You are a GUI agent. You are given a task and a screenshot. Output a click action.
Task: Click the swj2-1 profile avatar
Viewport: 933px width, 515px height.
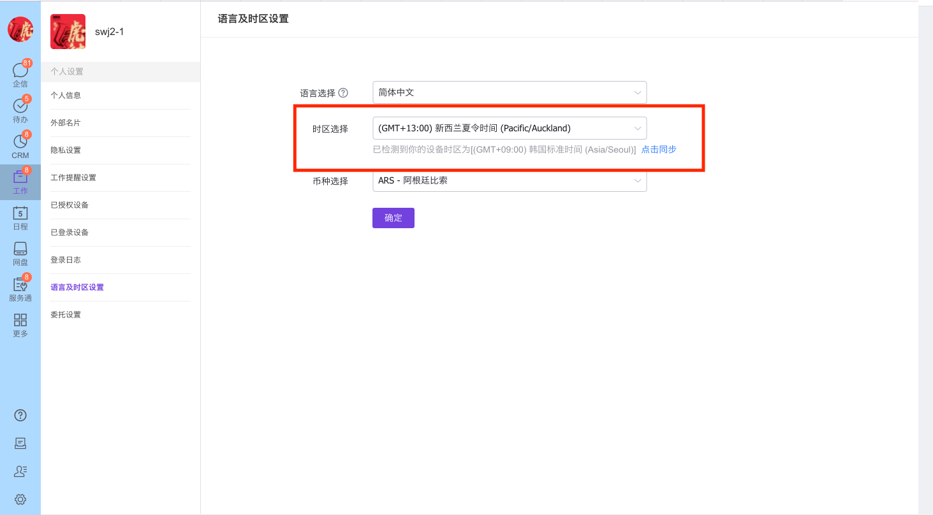[x=68, y=31]
